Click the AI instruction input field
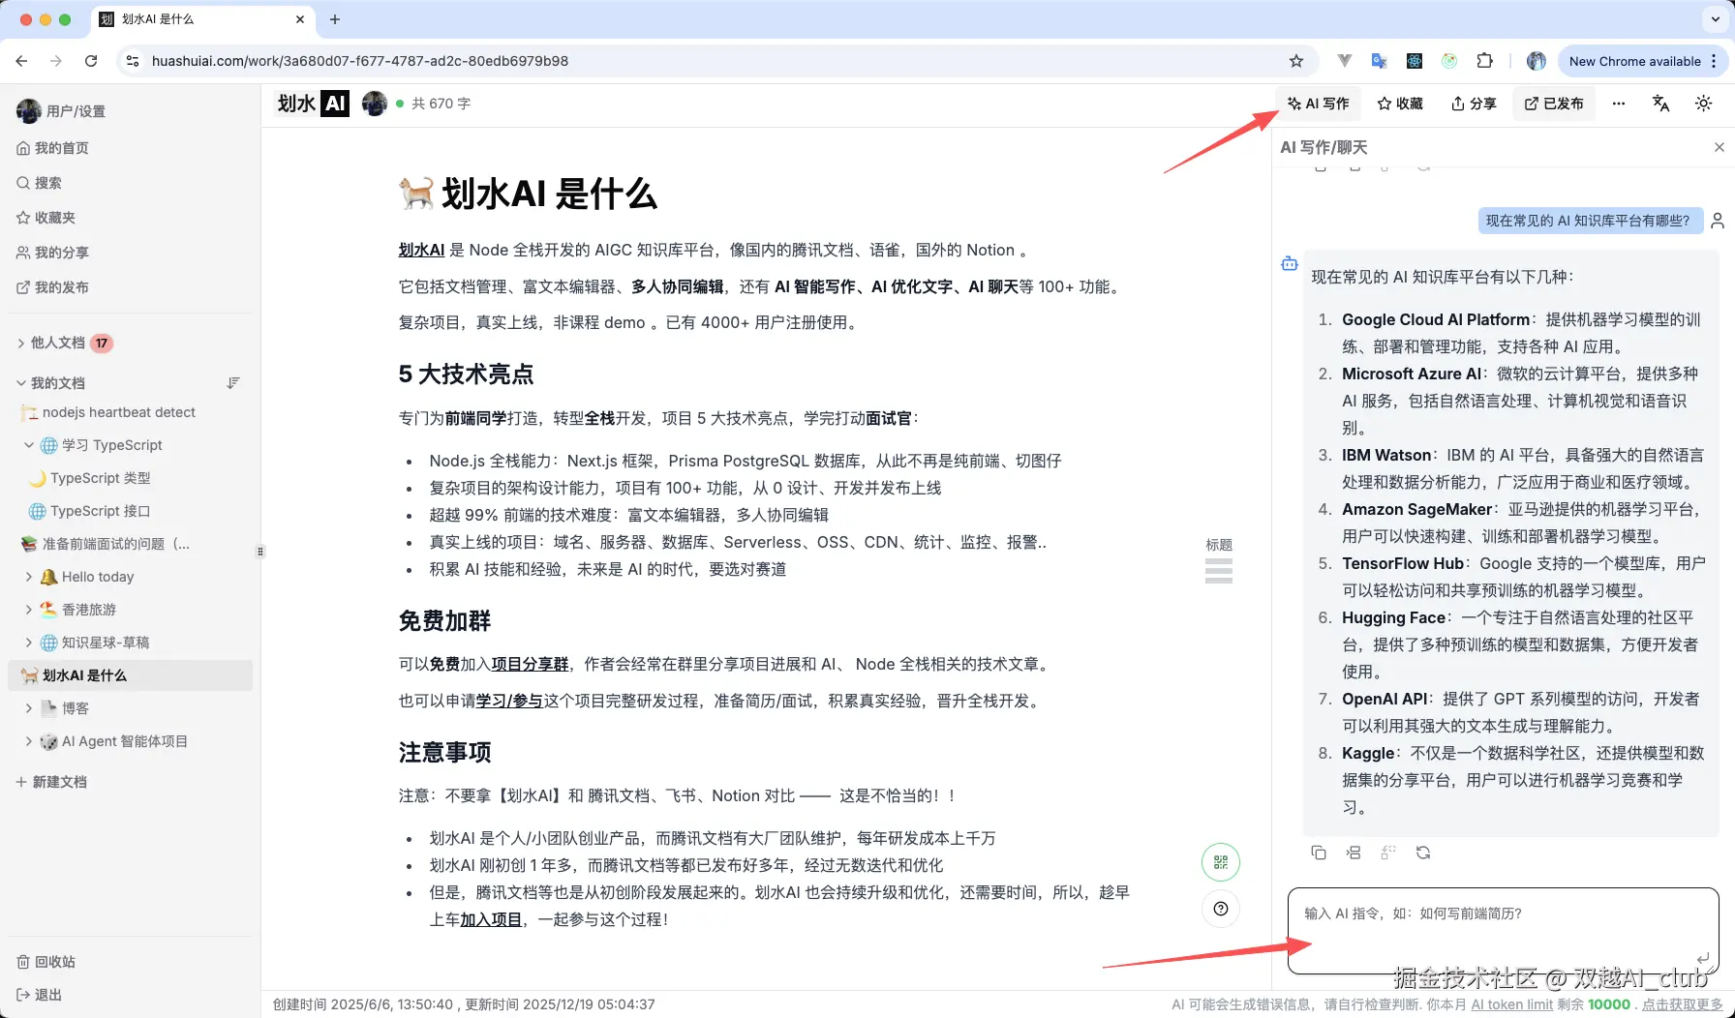Screen dimensions: 1735x1018 tap(1504, 930)
